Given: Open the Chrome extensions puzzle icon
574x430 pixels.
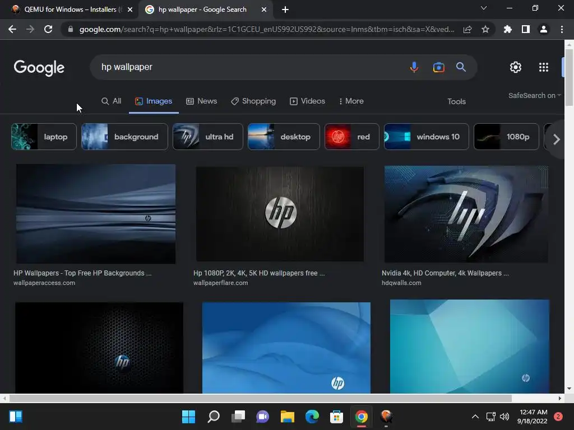Looking at the screenshot, I should click(x=507, y=29).
